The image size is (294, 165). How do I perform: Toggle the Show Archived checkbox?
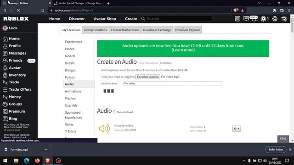point(115,112)
